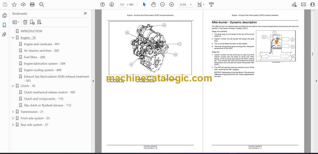Open bookmark options menu dropdown
The image size is (318, 154).
coord(16,22)
